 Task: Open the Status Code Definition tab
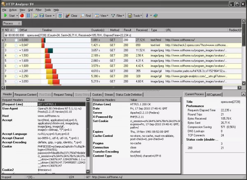click(x=129, y=95)
